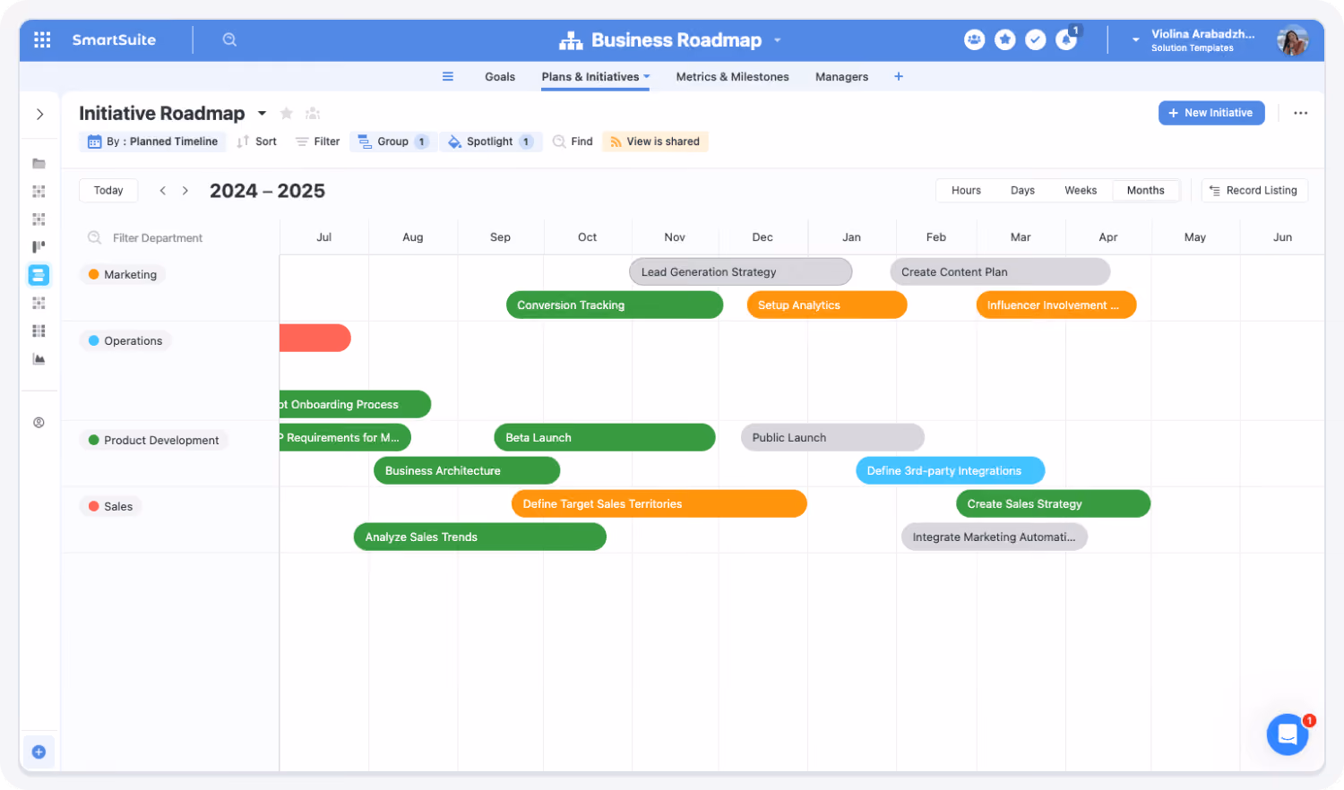
Task: Add a new table with plus icon
Action: (x=899, y=76)
